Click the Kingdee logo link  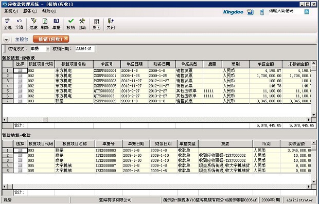(233, 12)
